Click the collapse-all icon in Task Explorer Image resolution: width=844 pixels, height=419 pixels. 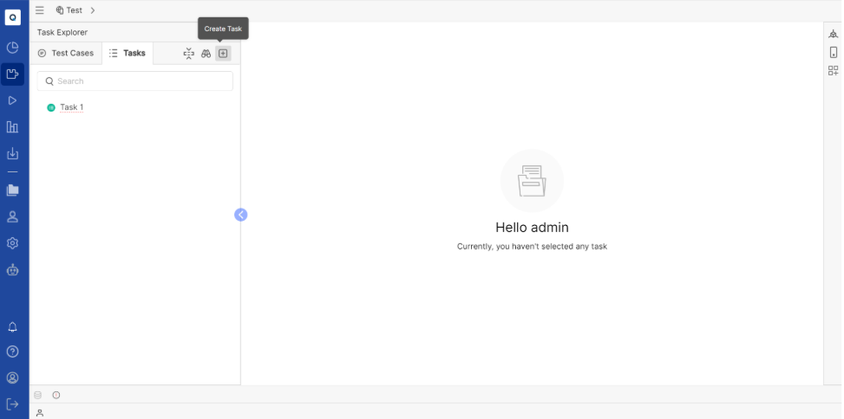188,53
